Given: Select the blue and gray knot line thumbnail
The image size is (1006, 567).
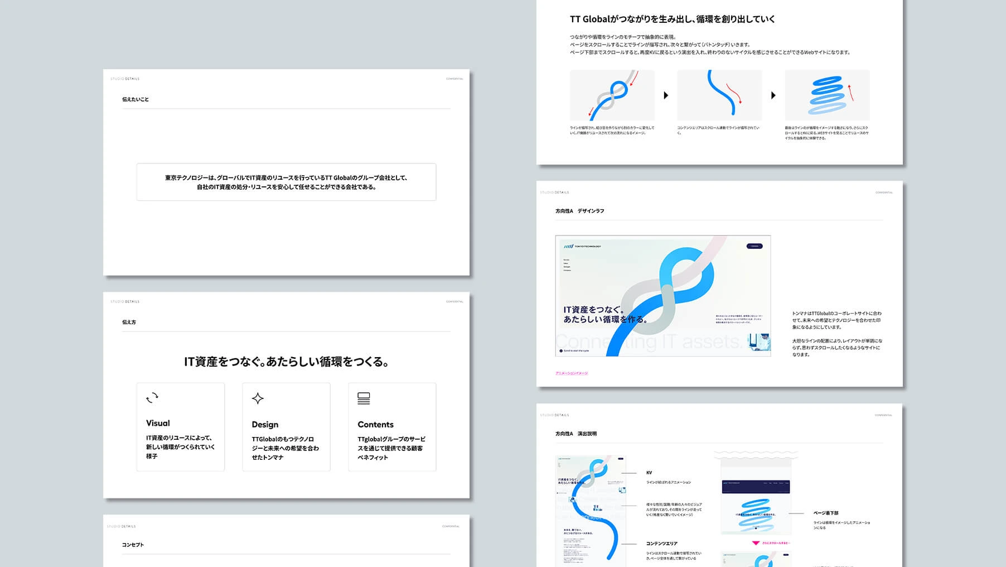Looking at the screenshot, I should [612, 95].
